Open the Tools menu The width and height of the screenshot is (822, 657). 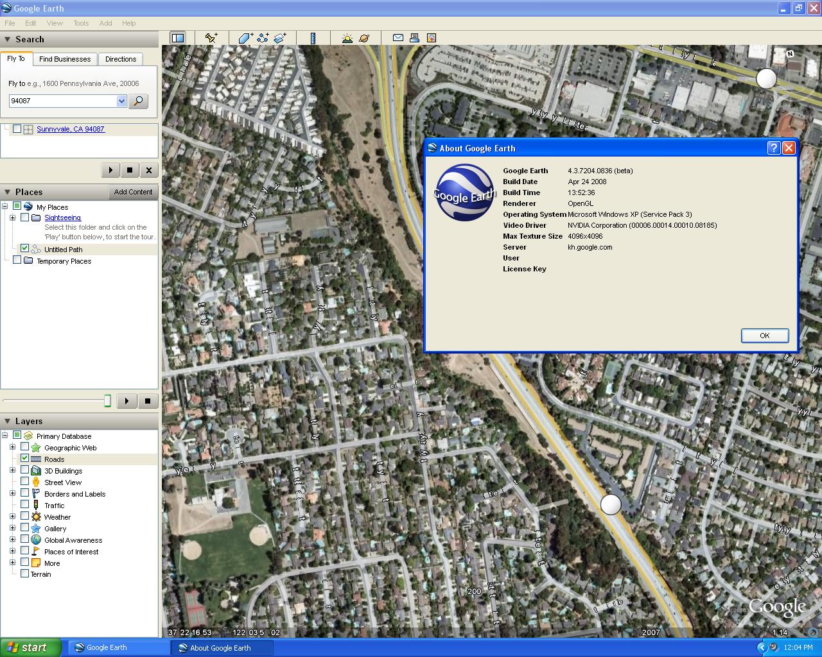coord(81,23)
